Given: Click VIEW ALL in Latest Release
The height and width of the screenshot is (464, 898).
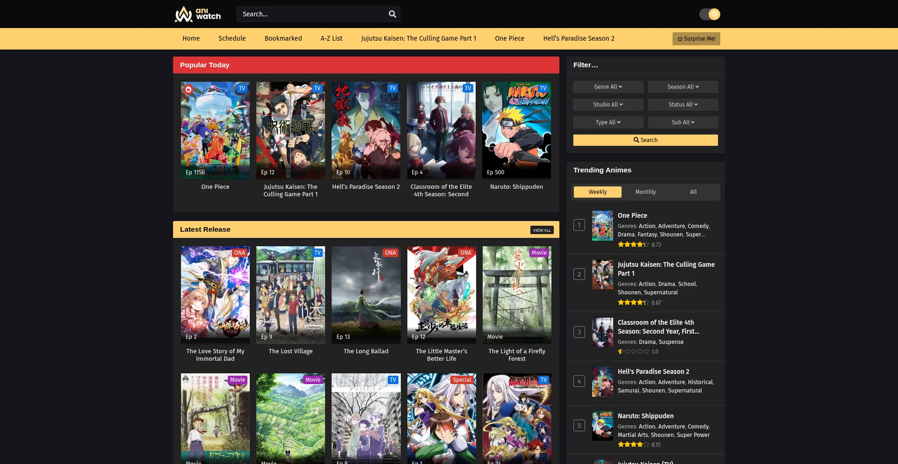Looking at the screenshot, I should click(x=542, y=230).
